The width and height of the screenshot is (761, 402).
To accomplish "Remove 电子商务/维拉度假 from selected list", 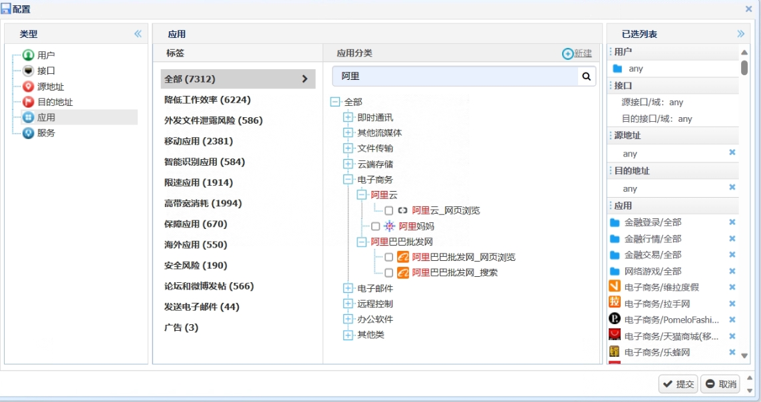I will point(732,287).
